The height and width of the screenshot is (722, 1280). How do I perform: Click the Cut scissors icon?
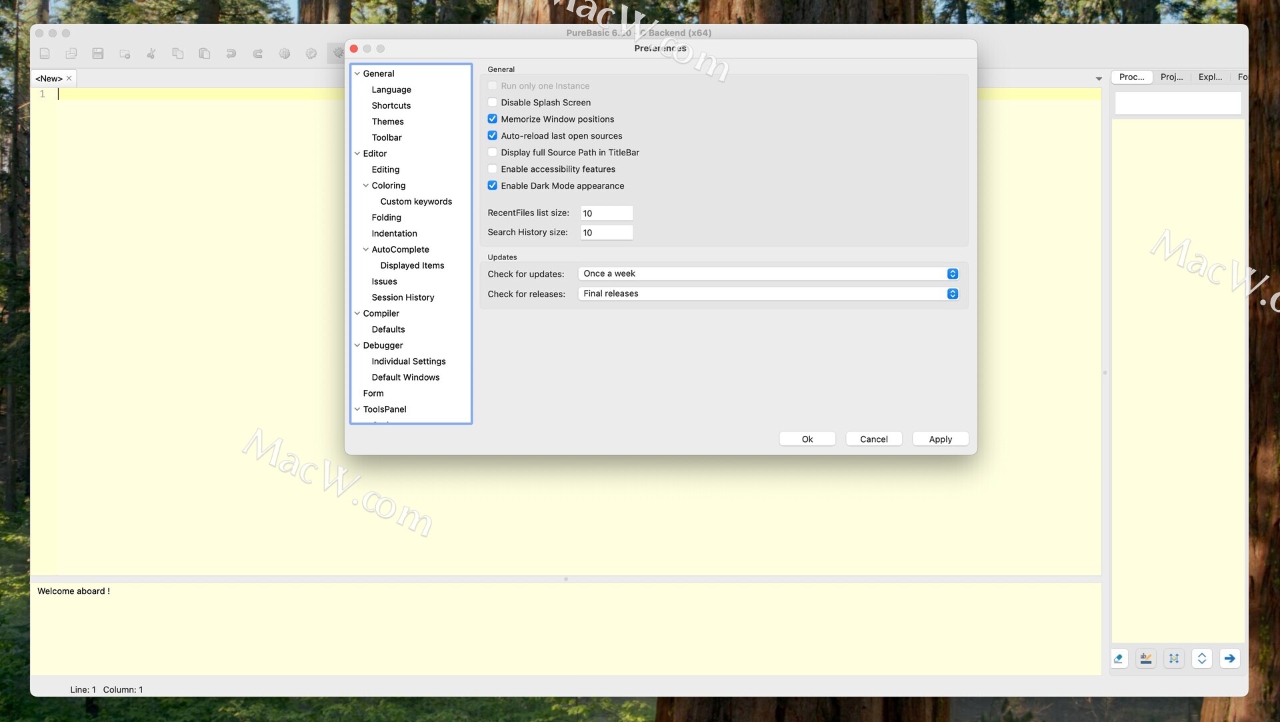tap(151, 53)
